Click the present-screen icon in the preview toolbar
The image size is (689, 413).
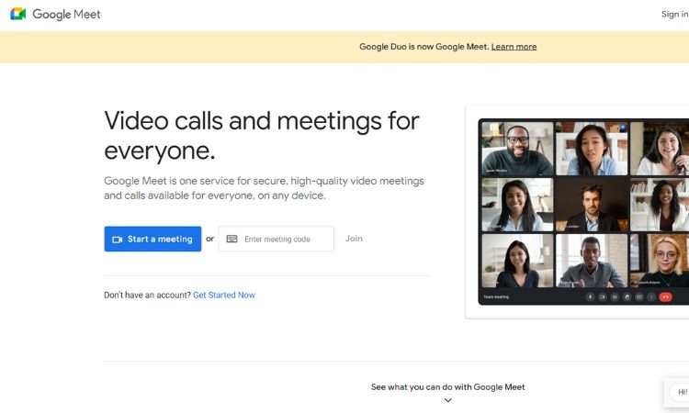[639, 297]
